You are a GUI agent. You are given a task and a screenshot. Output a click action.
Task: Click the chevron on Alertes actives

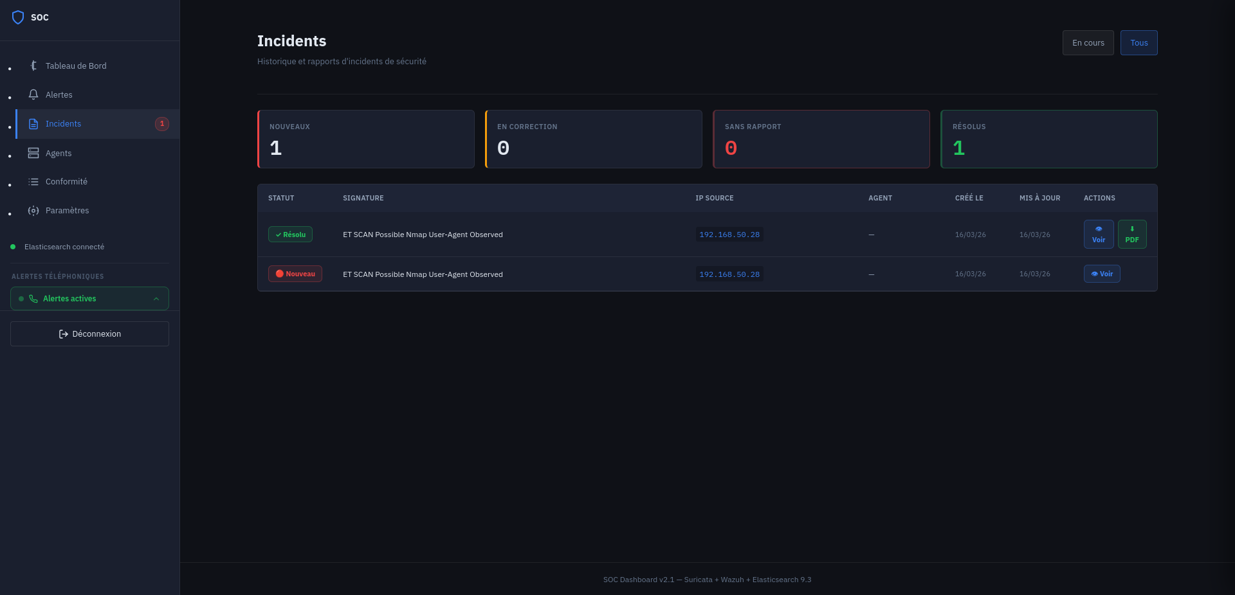pyautogui.click(x=156, y=298)
